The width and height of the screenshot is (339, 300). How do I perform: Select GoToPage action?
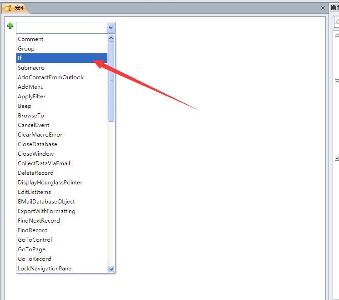pos(61,249)
